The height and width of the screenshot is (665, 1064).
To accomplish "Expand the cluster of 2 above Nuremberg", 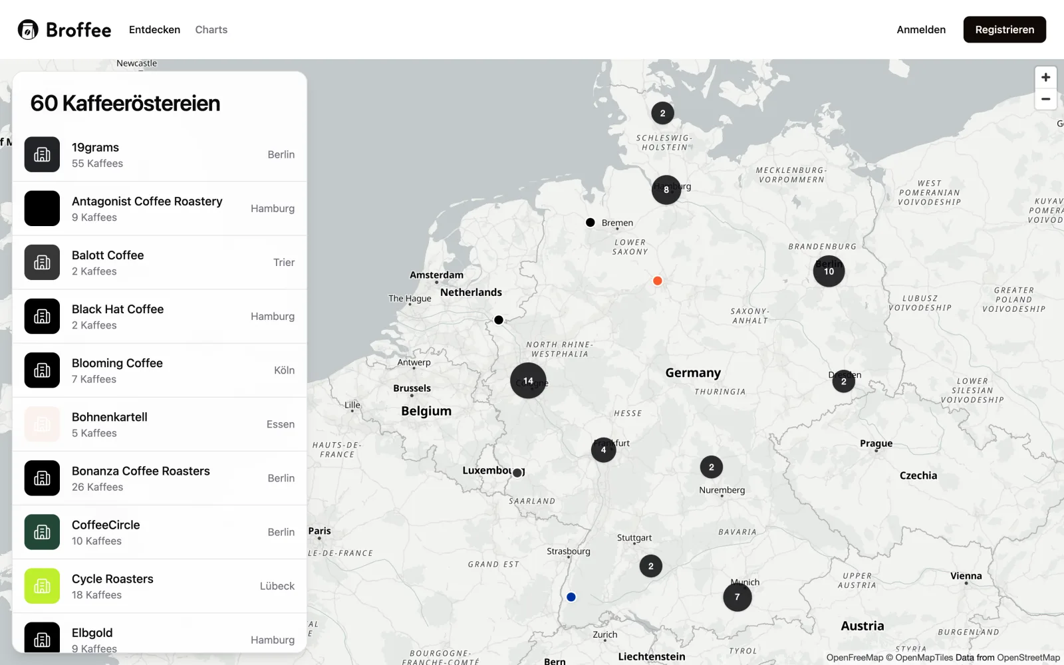I will click(711, 467).
